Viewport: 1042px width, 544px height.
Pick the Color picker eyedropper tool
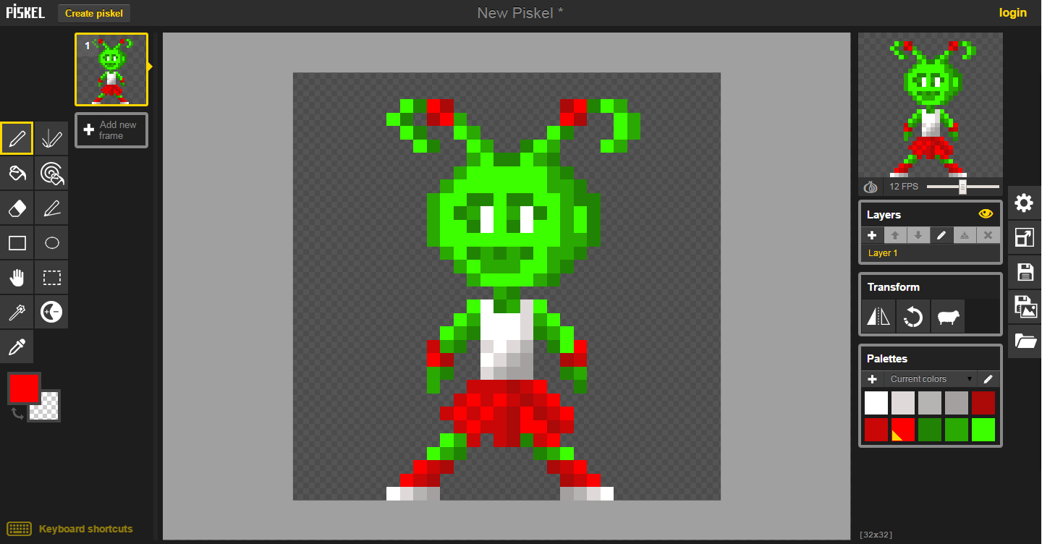17,347
